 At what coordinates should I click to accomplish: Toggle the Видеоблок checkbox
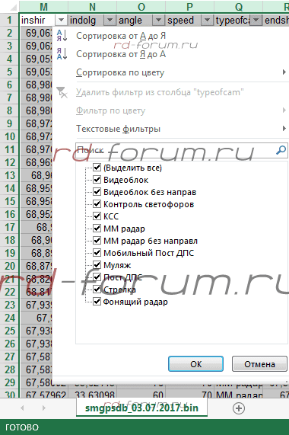[x=97, y=180]
